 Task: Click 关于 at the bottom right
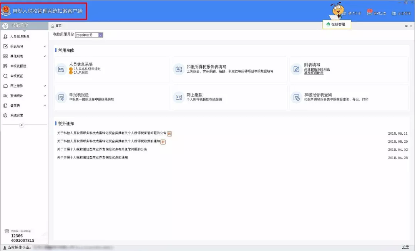coord(406,248)
